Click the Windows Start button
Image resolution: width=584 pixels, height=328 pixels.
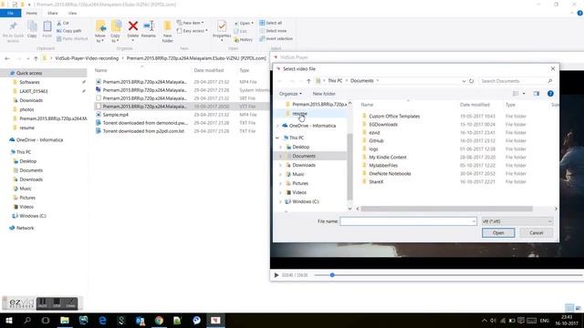8,320
